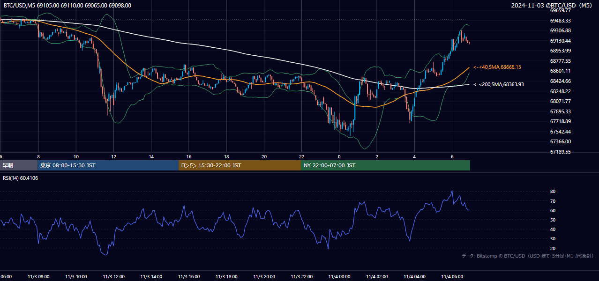This screenshot has height=281, width=599.
Task: Click the 50 level on RSI scale
Action: pyautogui.click(x=553, y=220)
